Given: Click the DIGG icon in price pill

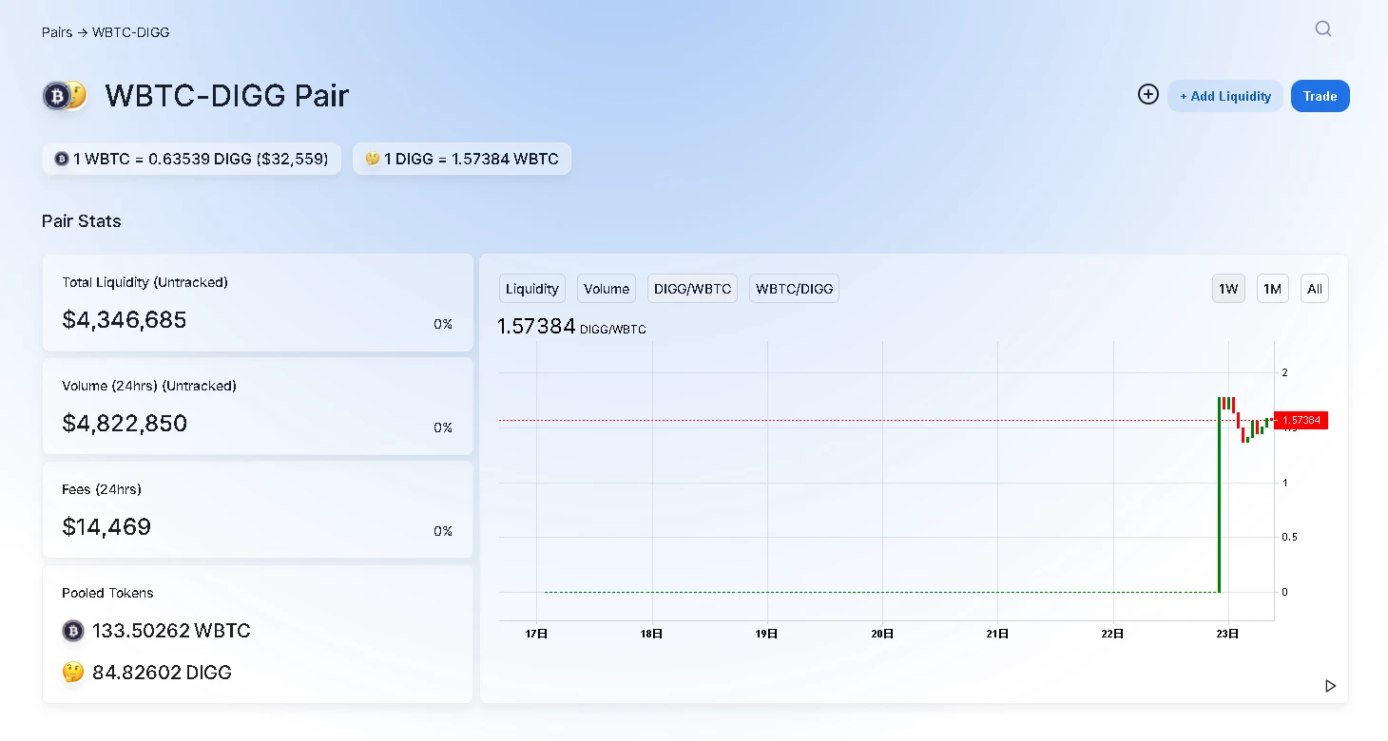Looking at the screenshot, I should pyautogui.click(x=373, y=159).
